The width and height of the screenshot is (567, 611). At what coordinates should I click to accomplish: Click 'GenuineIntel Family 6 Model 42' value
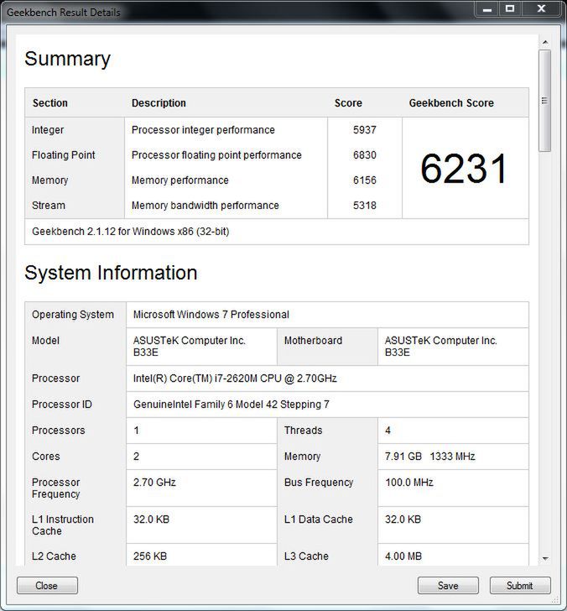click(x=231, y=405)
